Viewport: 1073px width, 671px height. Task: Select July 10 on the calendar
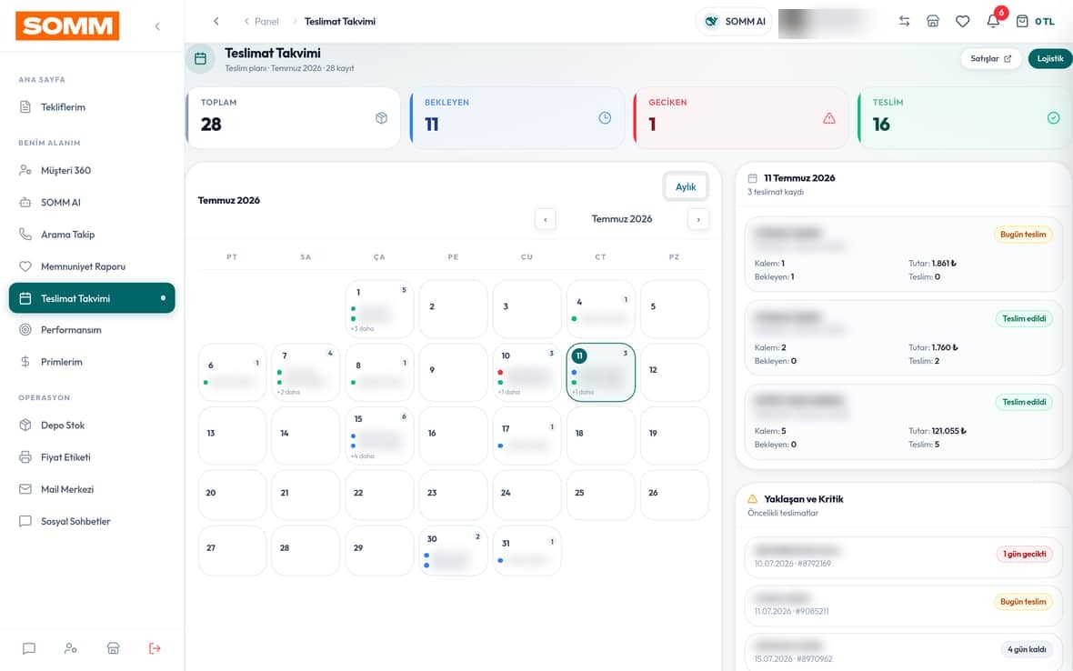pyautogui.click(x=526, y=372)
